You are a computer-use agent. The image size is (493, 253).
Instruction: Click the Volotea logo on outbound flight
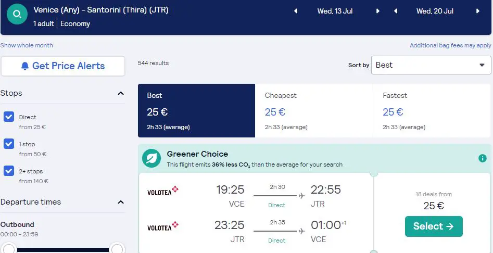[163, 191]
